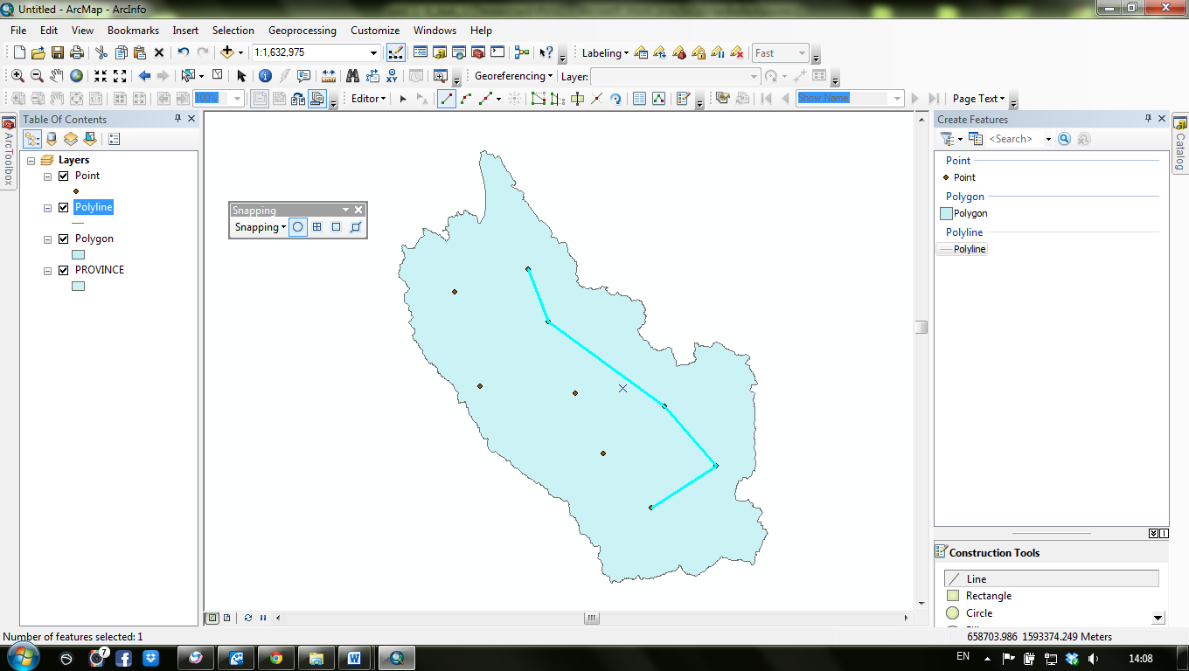1189x671 pixels.
Task: Select the Identify tool on the Tools toolbar
Action: tap(265, 76)
